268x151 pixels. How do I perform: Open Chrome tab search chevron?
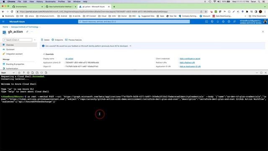[265, 7]
